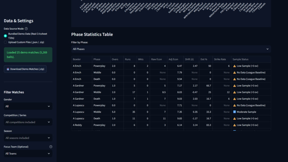This screenshot has height=162, width=288.
Task: Click warning icon in A Emch Powerplay row
Action: click(234, 66)
